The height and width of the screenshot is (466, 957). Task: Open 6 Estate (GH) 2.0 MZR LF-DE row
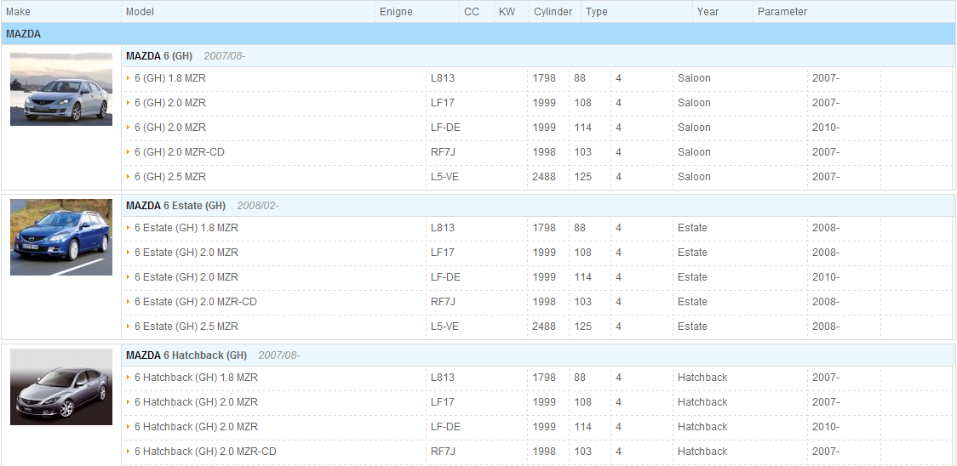pos(186,277)
